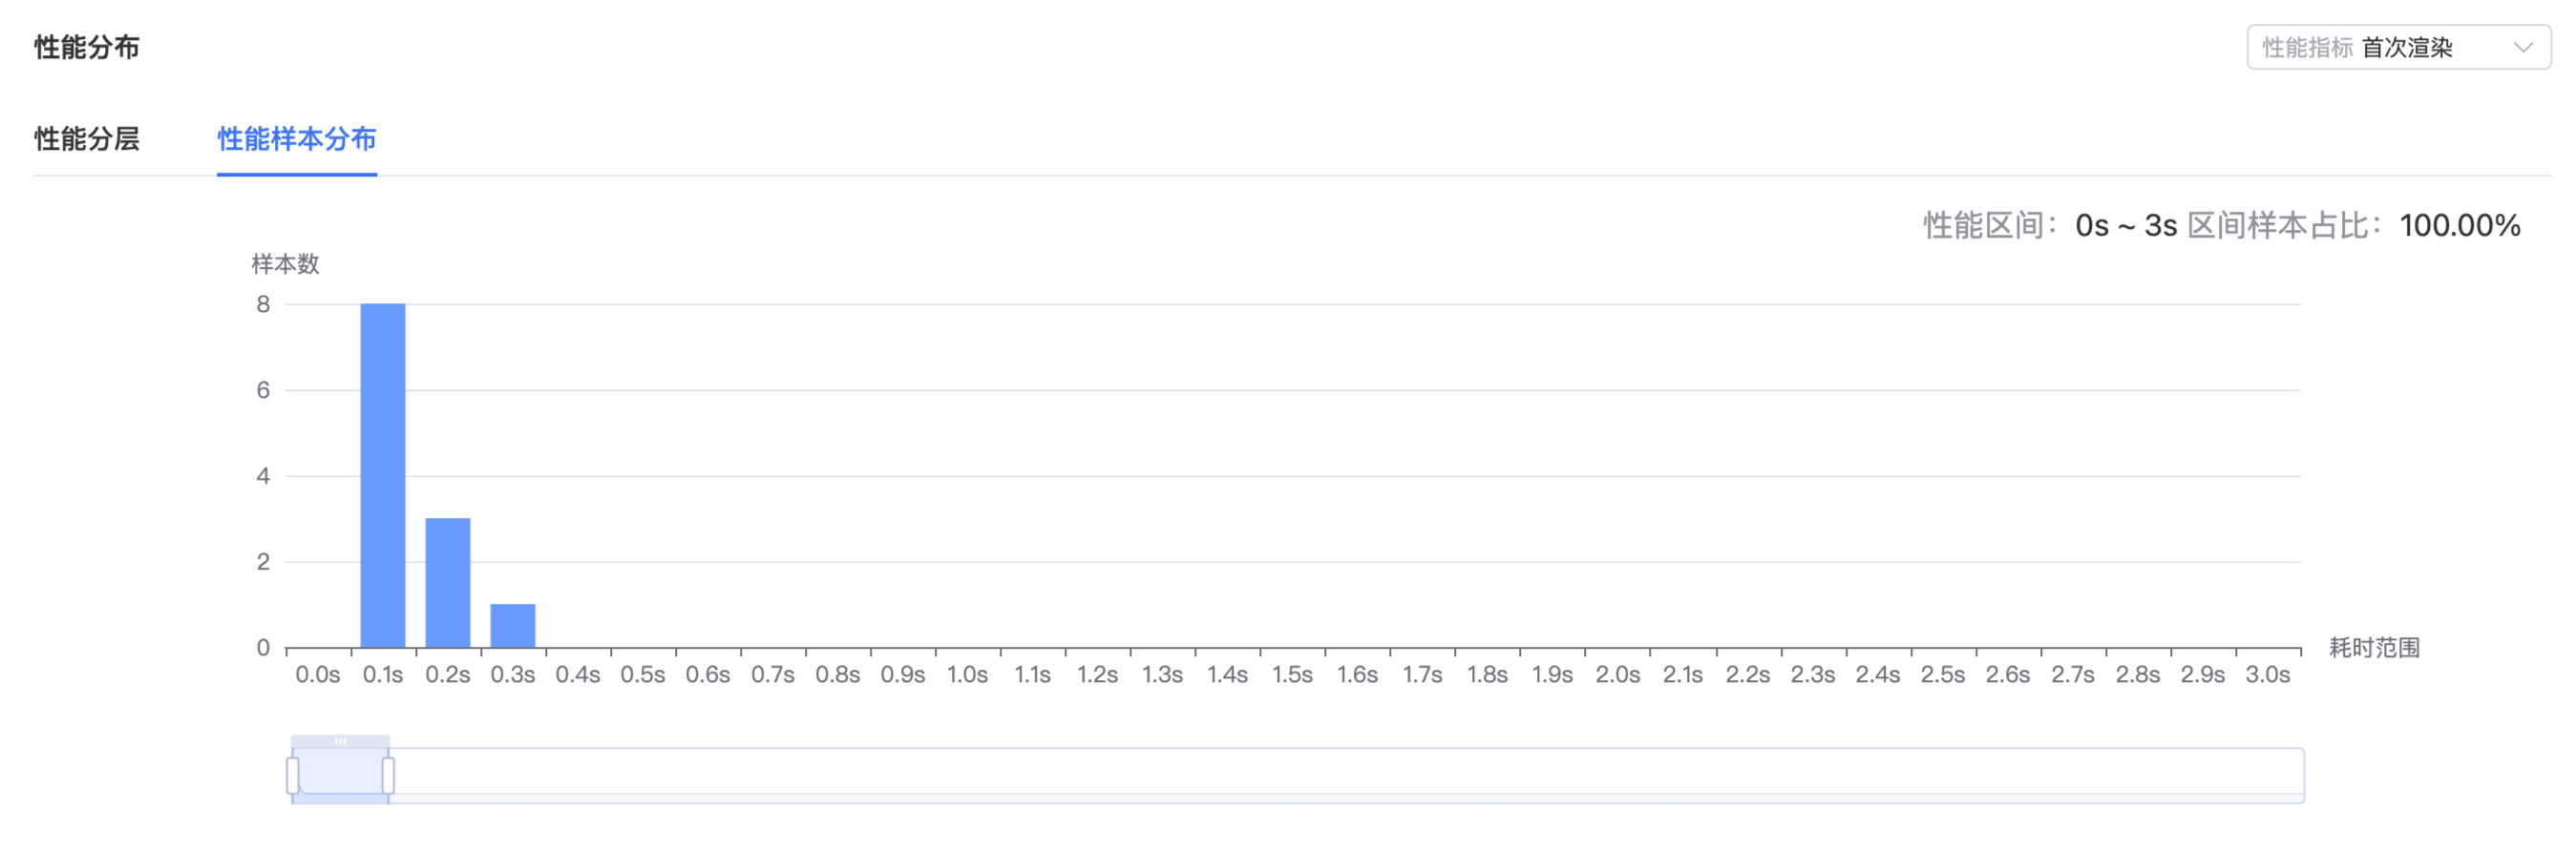Open the 性能指标 首次渲染 dropdown
Image resolution: width=2576 pixels, height=851 pixels.
point(2397,47)
